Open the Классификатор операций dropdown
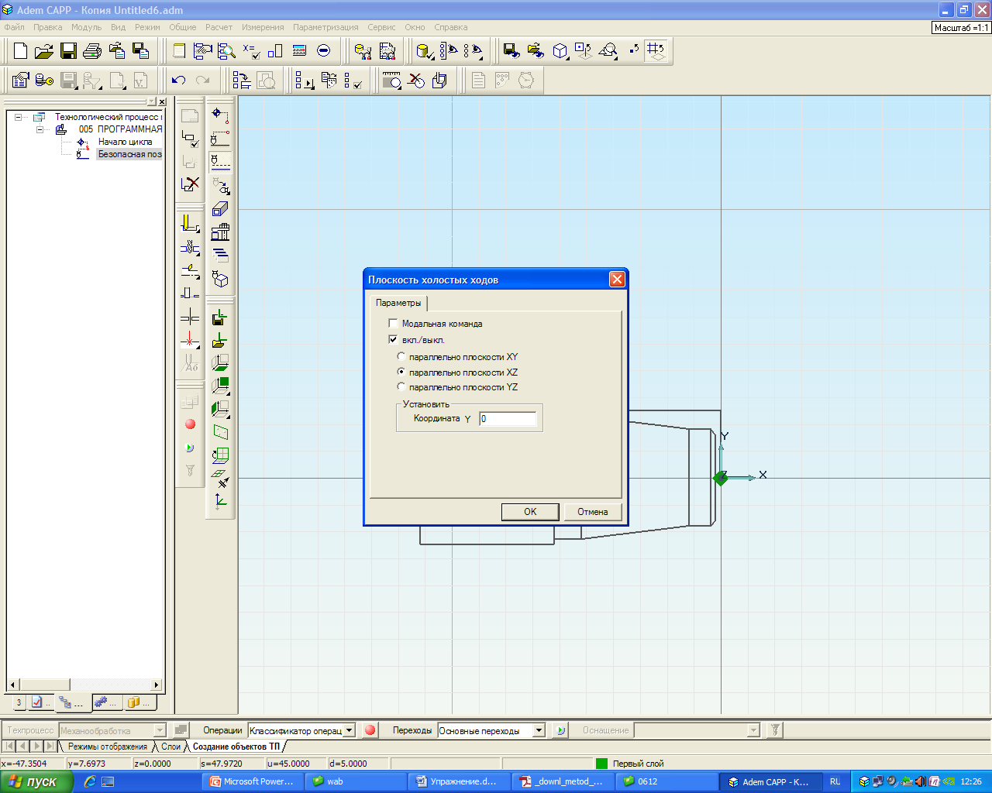The height and width of the screenshot is (793, 992). coord(349,730)
